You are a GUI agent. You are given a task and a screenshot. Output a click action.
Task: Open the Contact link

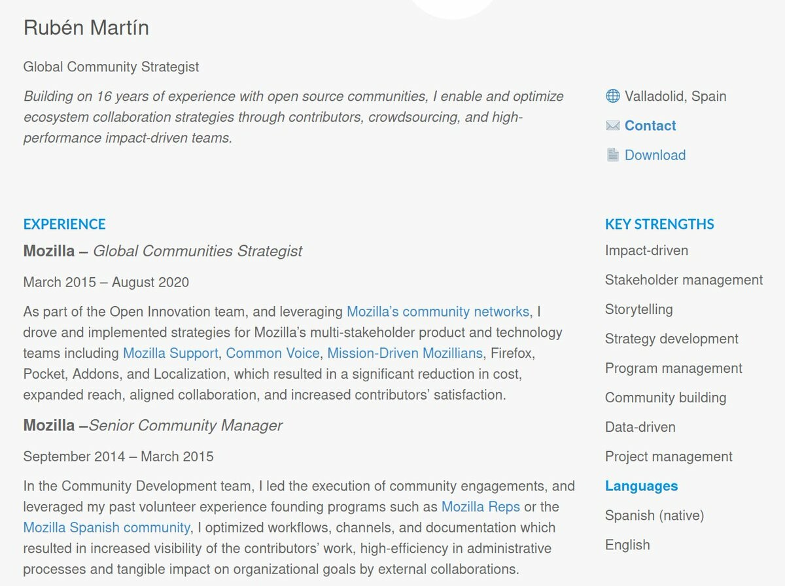tap(650, 126)
